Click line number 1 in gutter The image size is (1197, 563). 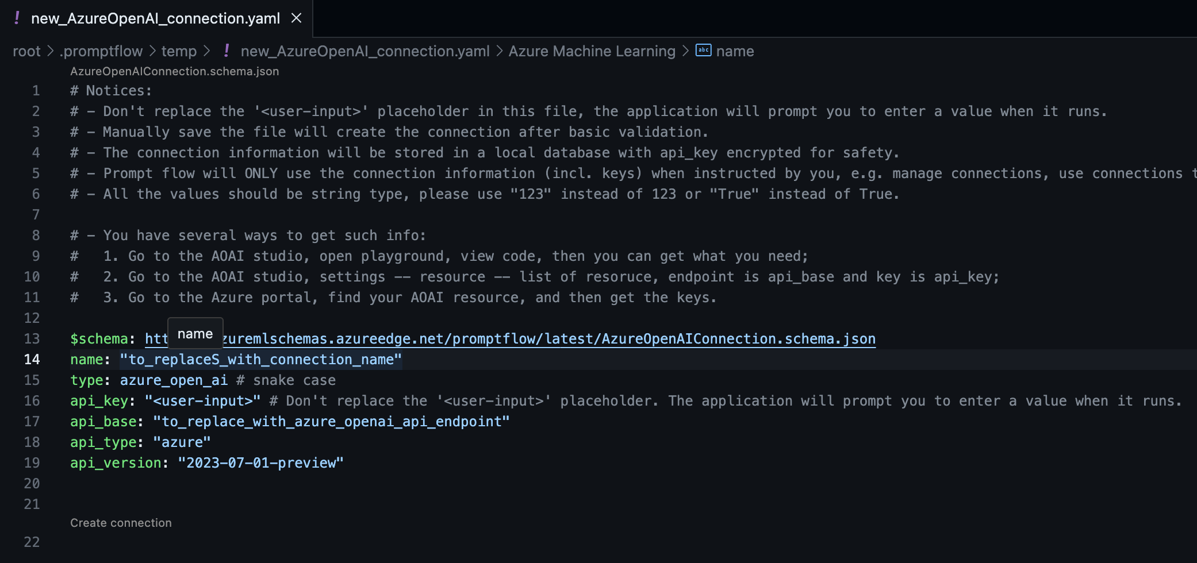pos(36,91)
